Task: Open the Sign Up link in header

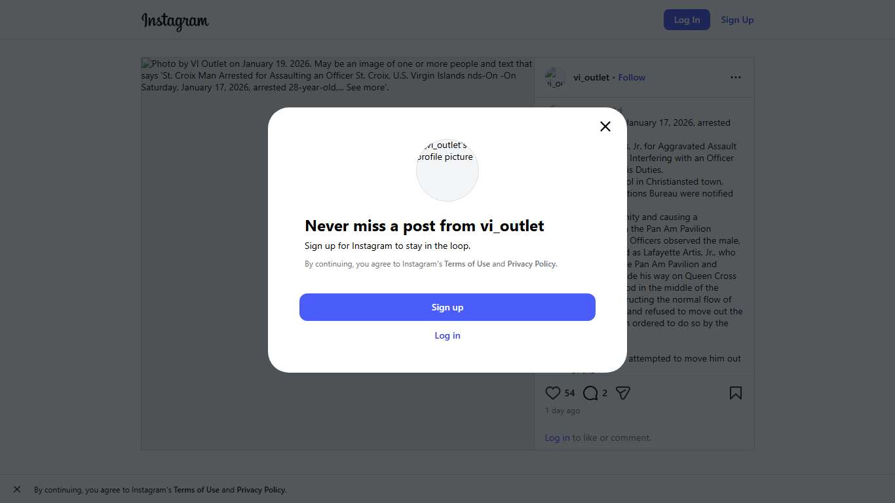Action: 737,20
